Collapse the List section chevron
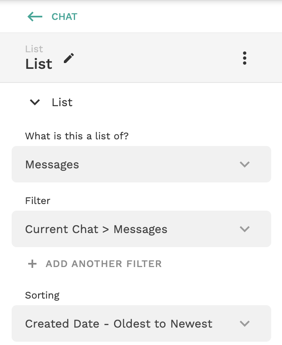Viewport: 282px width, 345px height. [35, 102]
